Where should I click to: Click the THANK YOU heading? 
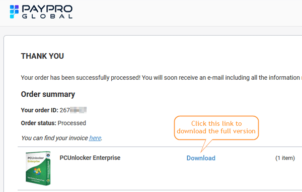click(42, 56)
